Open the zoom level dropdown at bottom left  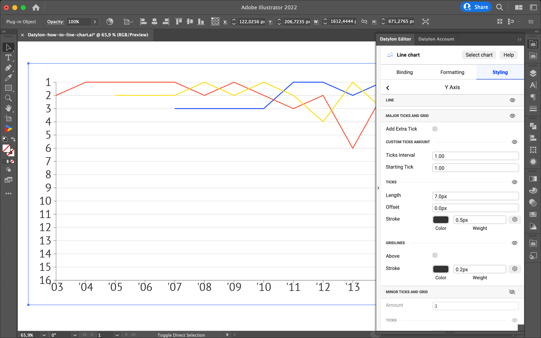click(x=44, y=335)
